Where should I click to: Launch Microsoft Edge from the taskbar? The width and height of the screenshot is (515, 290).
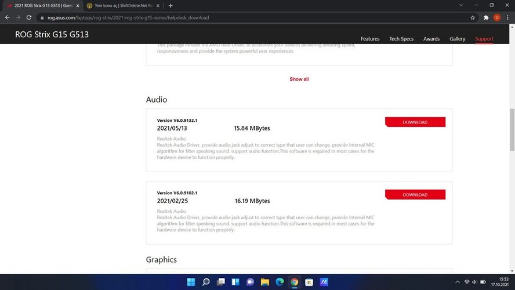(280, 282)
